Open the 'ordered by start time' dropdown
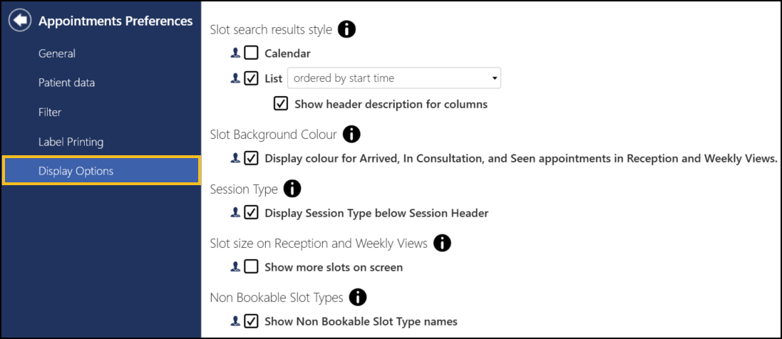The image size is (782, 339). pyautogui.click(x=393, y=78)
